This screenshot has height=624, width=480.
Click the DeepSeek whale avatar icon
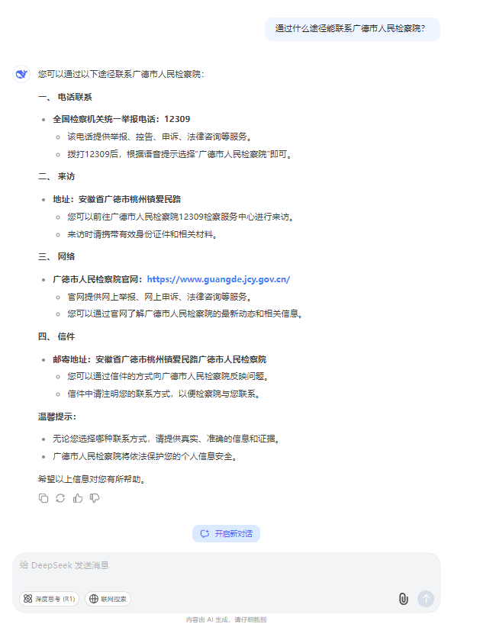pyautogui.click(x=21, y=74)
